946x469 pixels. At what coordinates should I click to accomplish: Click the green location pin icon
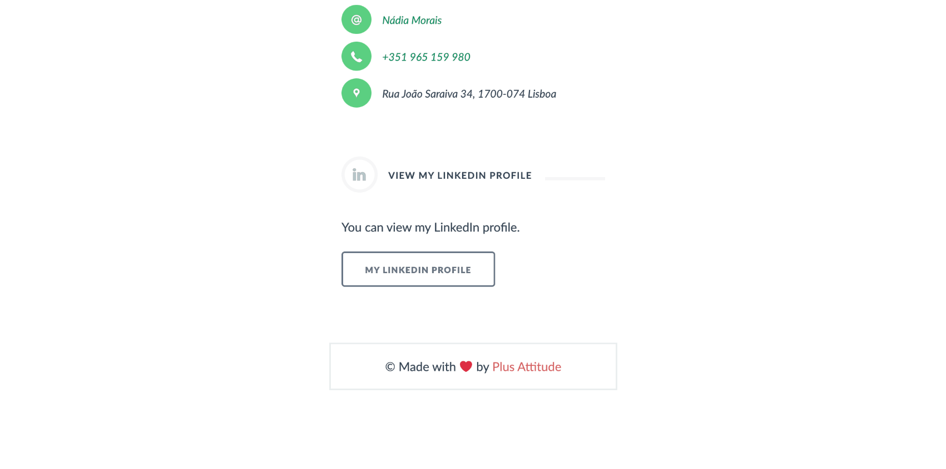pyautogui.click(x=356, y=93)
